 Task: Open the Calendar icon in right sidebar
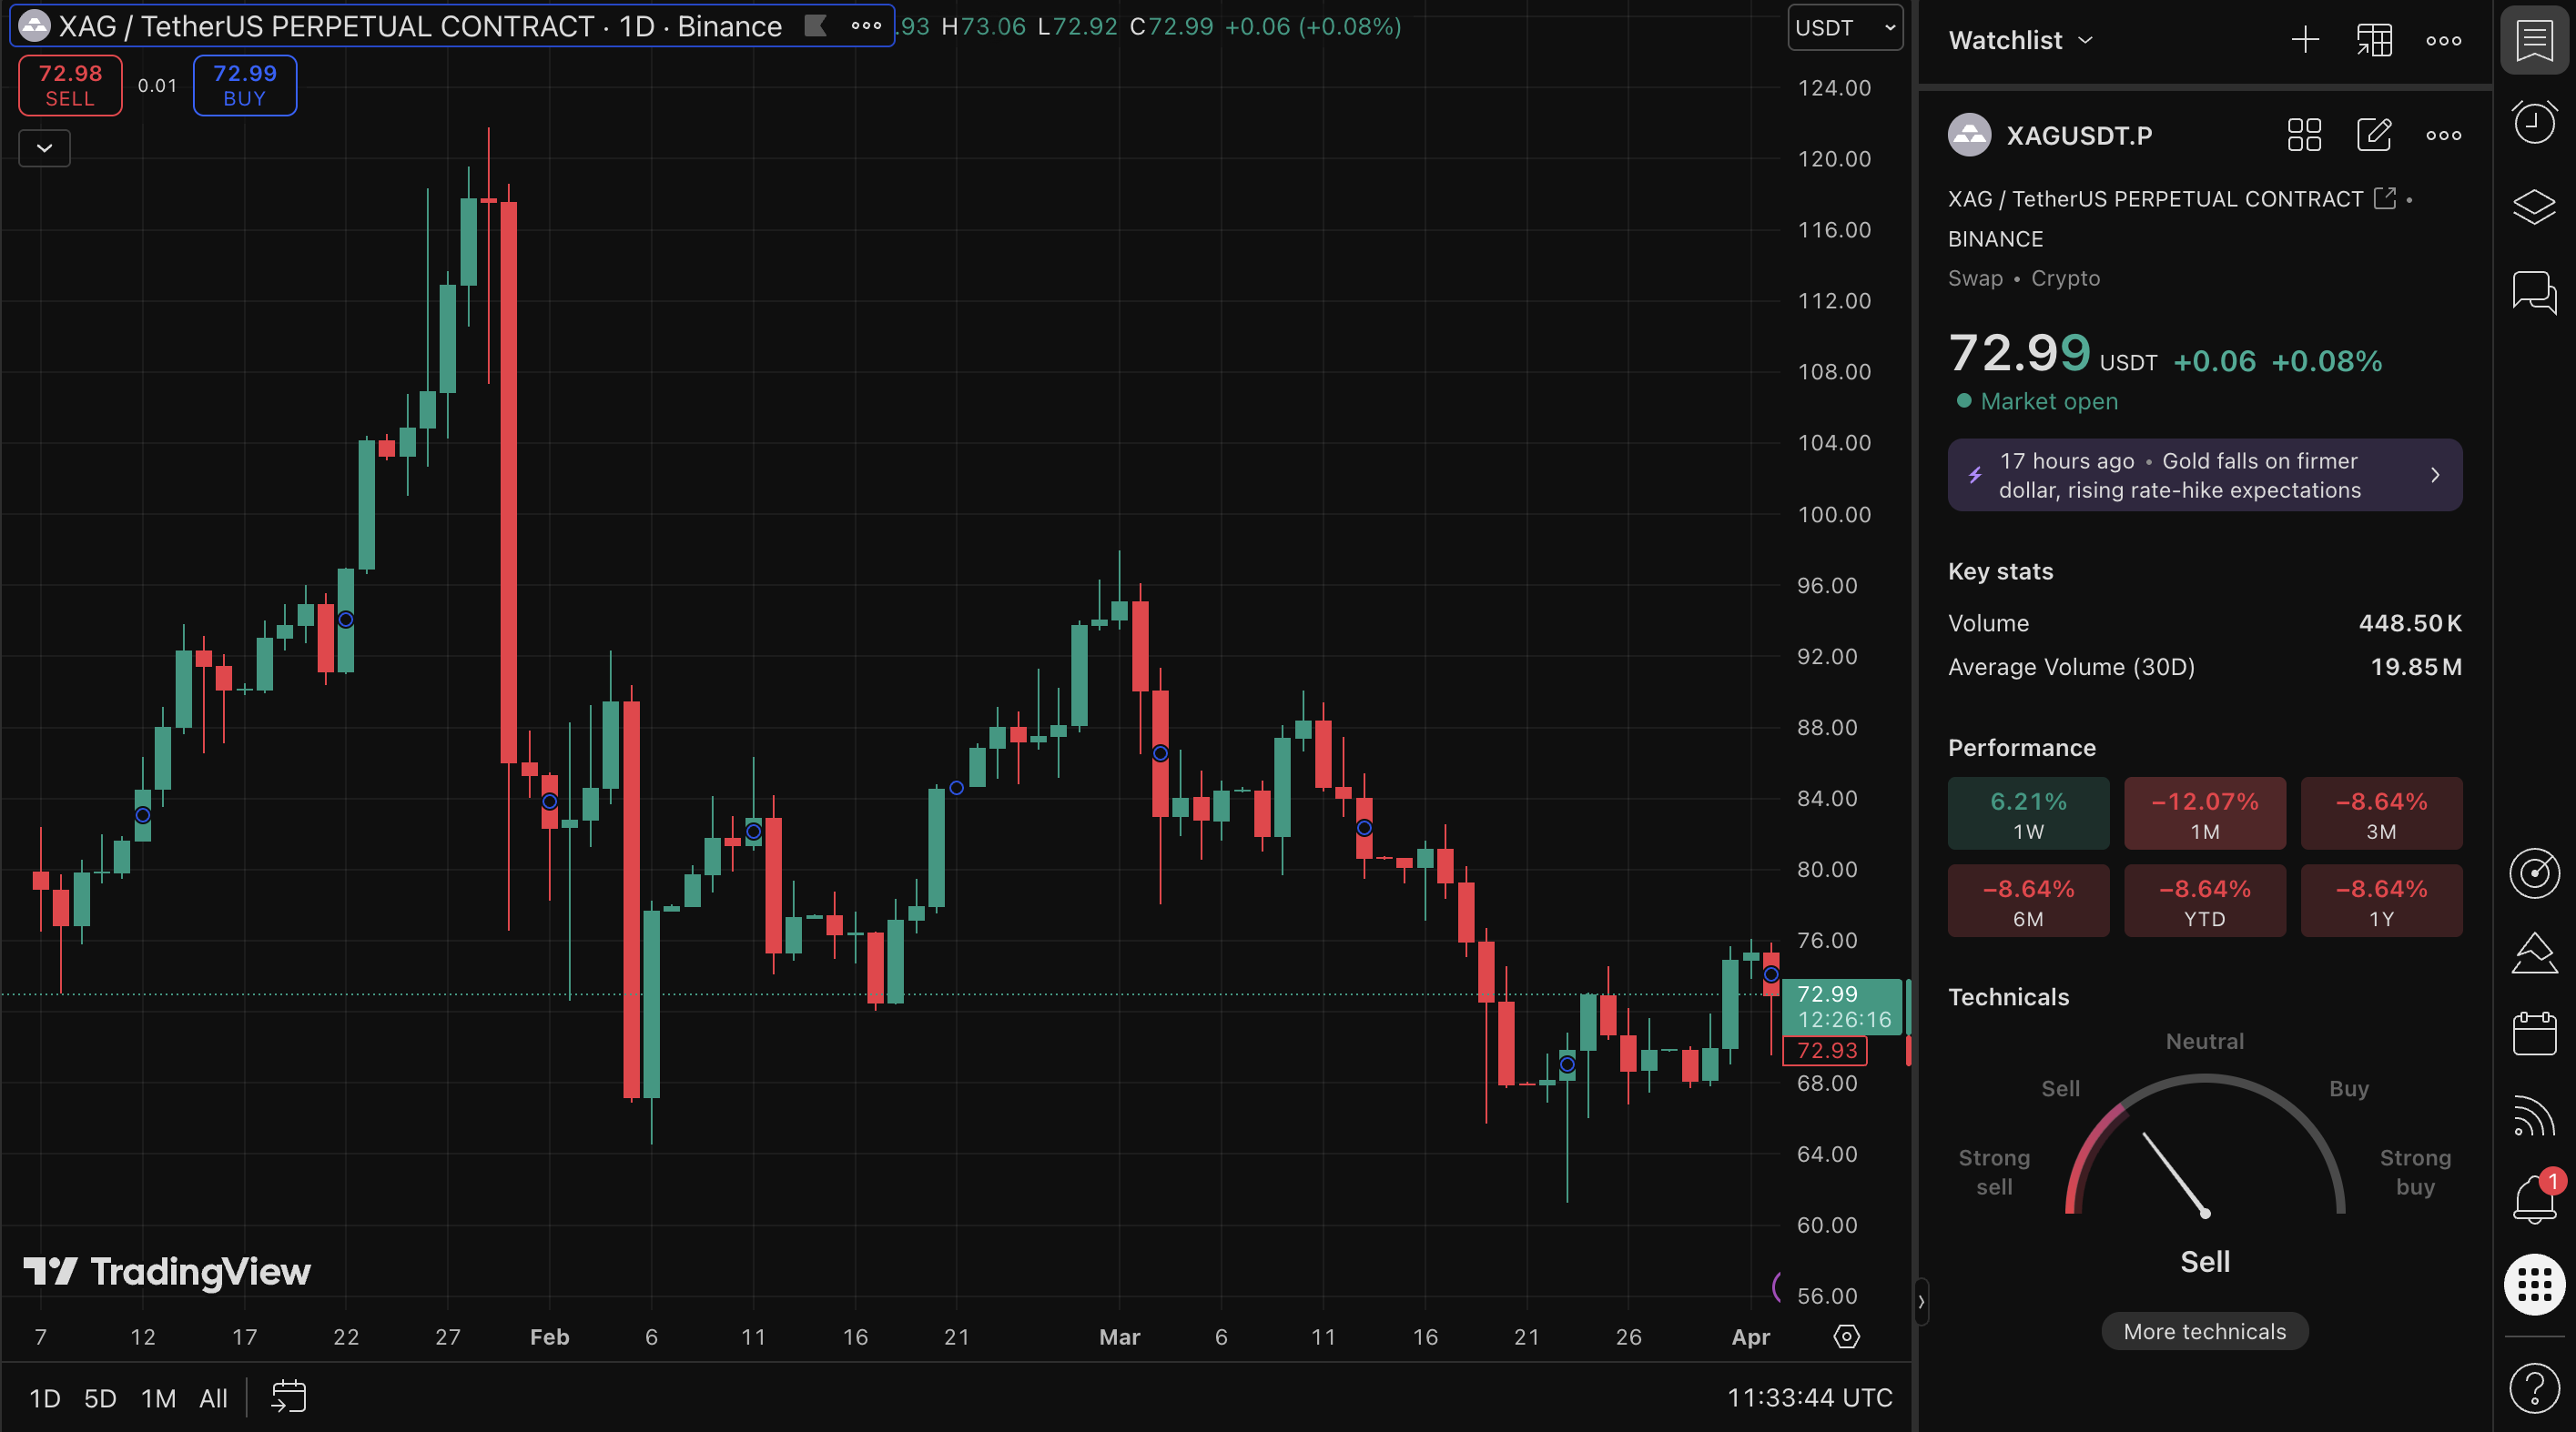pyautogui.click(x=2534, y=1034)
